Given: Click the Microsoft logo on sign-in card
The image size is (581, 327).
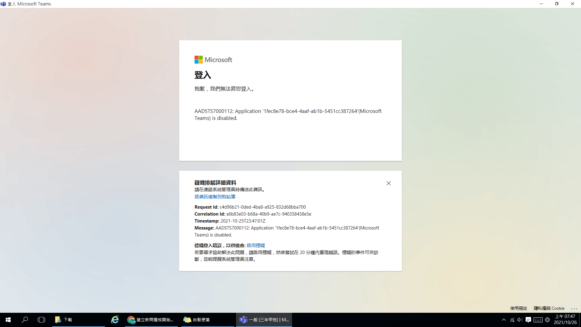Looking at the screenshot, I should (x=213, y=60).
